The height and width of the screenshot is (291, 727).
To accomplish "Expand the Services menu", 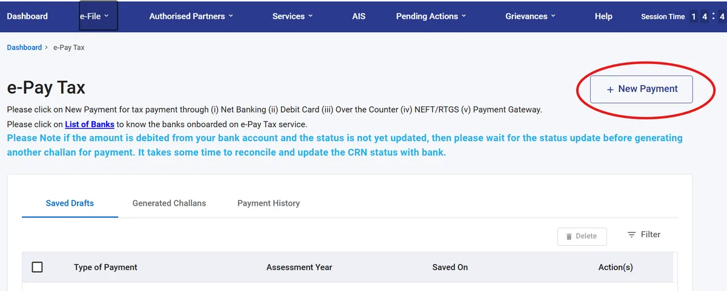I will [293, 16].
